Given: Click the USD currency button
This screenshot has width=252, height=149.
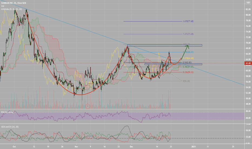Looking at the screenshot, I should pyautogui.click(x=248, y=3).
